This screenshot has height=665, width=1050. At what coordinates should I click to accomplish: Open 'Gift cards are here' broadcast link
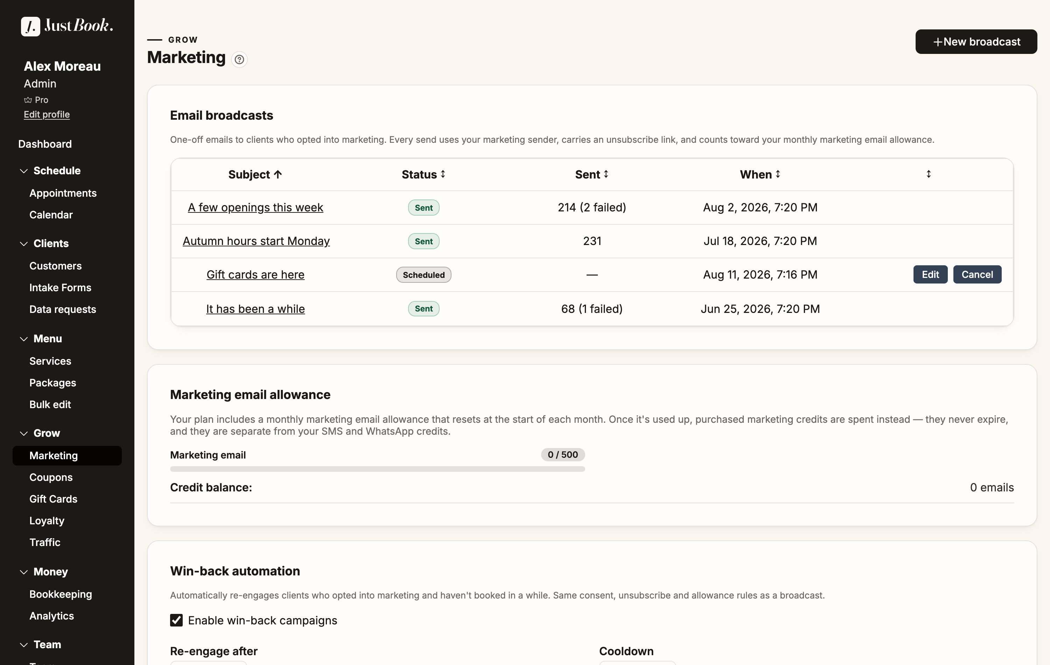[255, 275]
